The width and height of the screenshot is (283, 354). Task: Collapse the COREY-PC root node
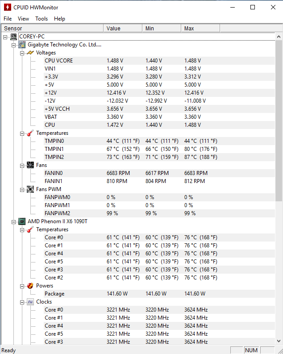point(5,37)
